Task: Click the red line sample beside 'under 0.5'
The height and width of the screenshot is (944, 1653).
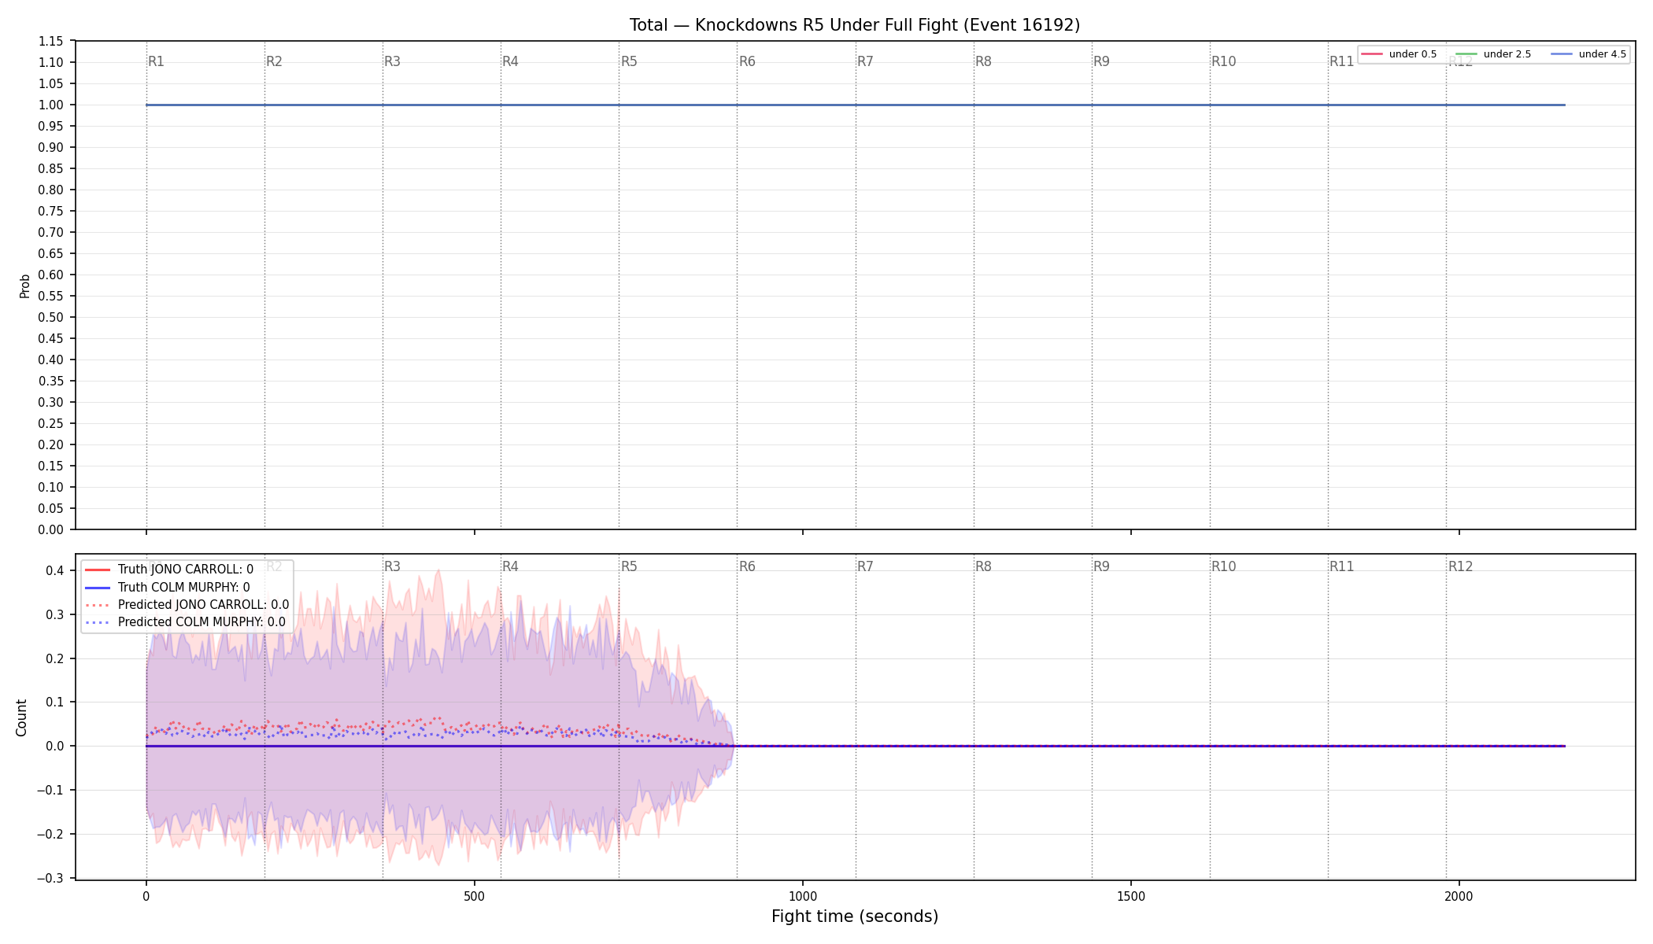Action: point(1372,54)
